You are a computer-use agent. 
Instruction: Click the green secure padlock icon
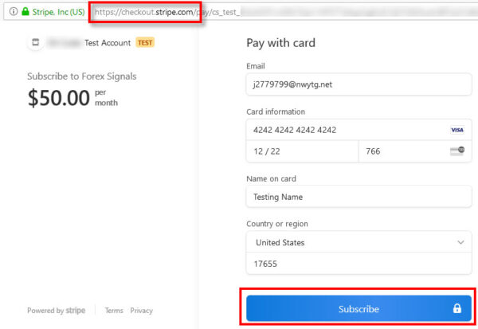pos(25,13)
